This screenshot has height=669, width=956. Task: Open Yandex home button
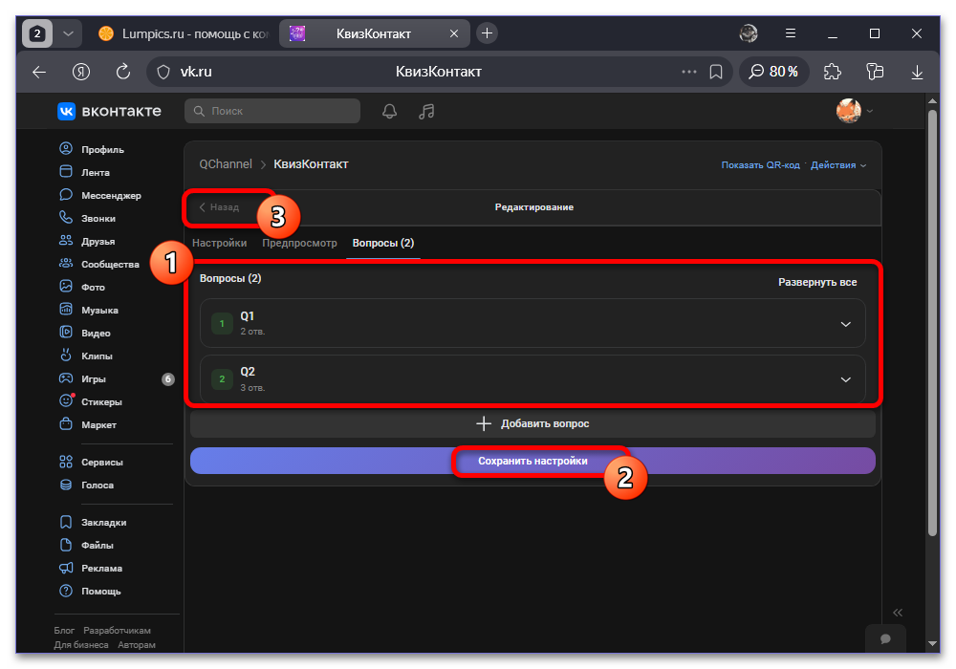point(81,72)
